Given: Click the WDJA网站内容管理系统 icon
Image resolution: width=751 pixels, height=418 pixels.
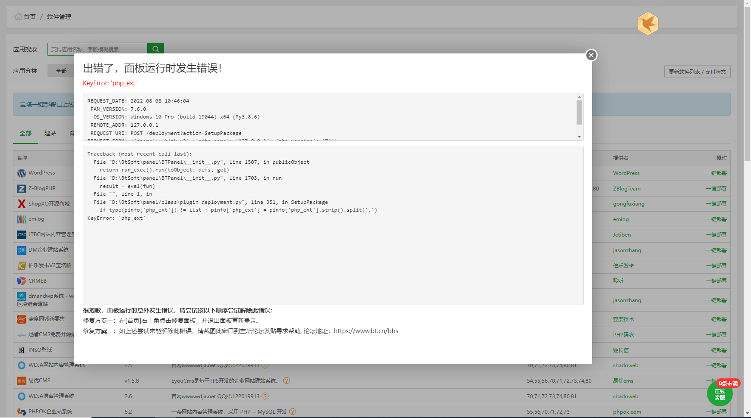Looking at the screenshot, I should pos(22,365).
